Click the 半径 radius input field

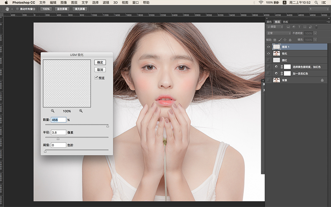(x=58, y=133)
